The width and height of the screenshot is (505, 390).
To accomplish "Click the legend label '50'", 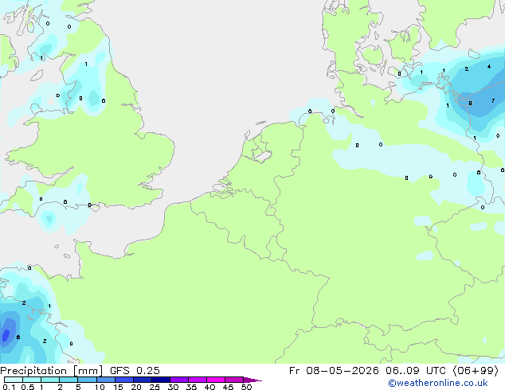I will (x=247, y=387).
